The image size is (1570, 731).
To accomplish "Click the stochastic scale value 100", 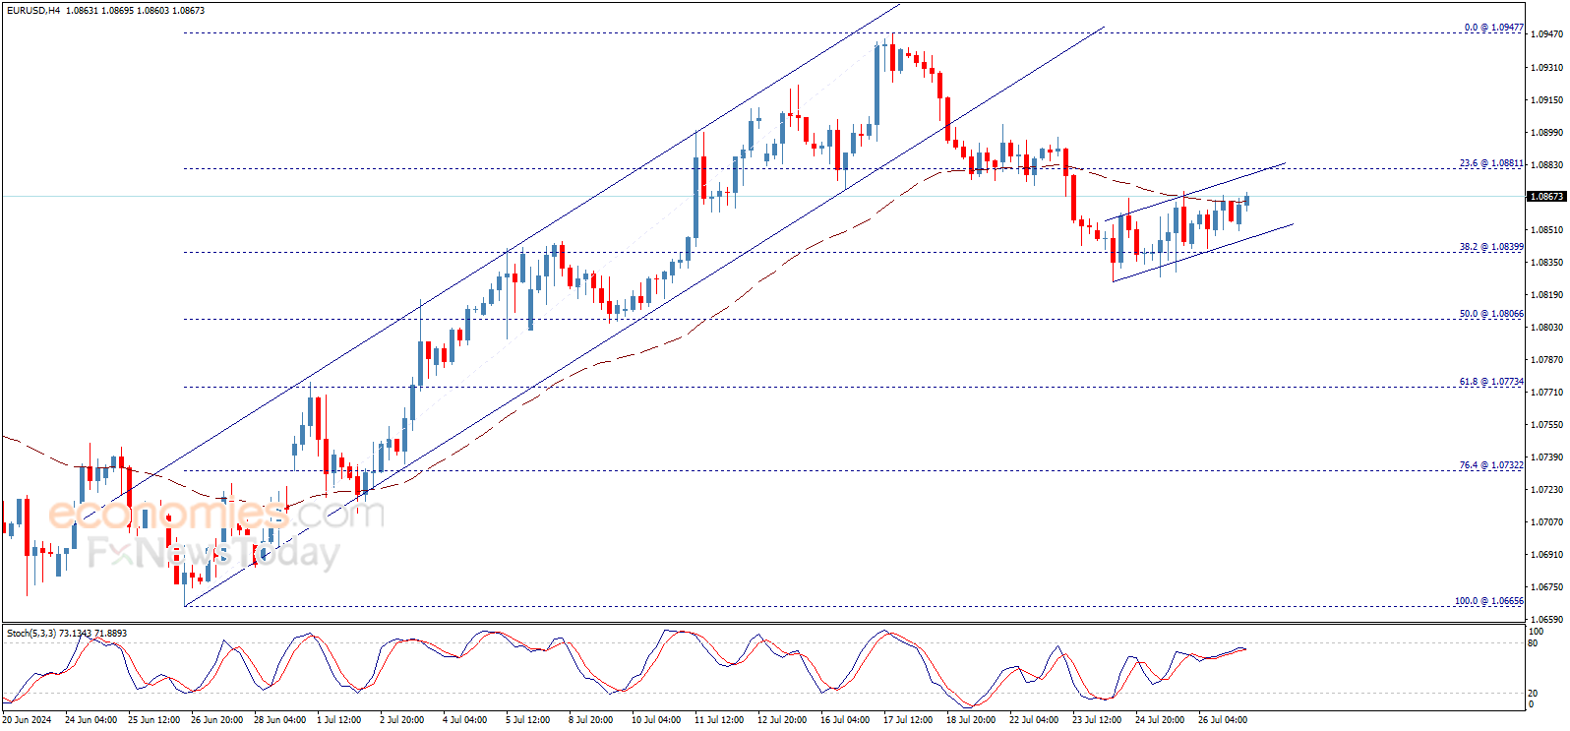I will coord(1536,631).
